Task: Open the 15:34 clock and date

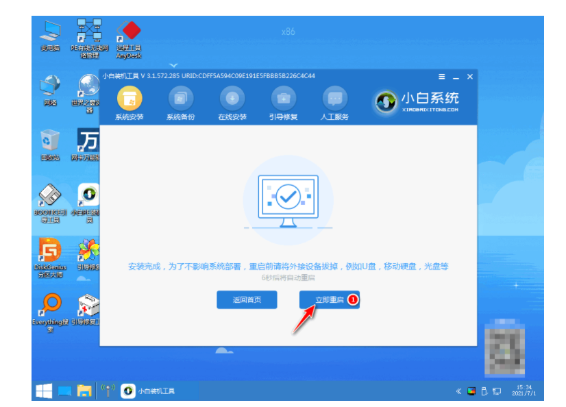Action: tap(524, 391)
